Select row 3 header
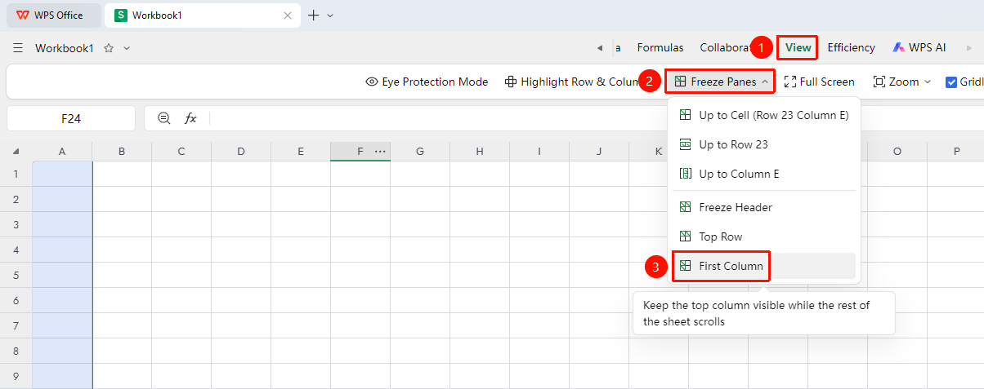Screen dimensions: 984x389 pyautogui.click(x=16, y=224)
